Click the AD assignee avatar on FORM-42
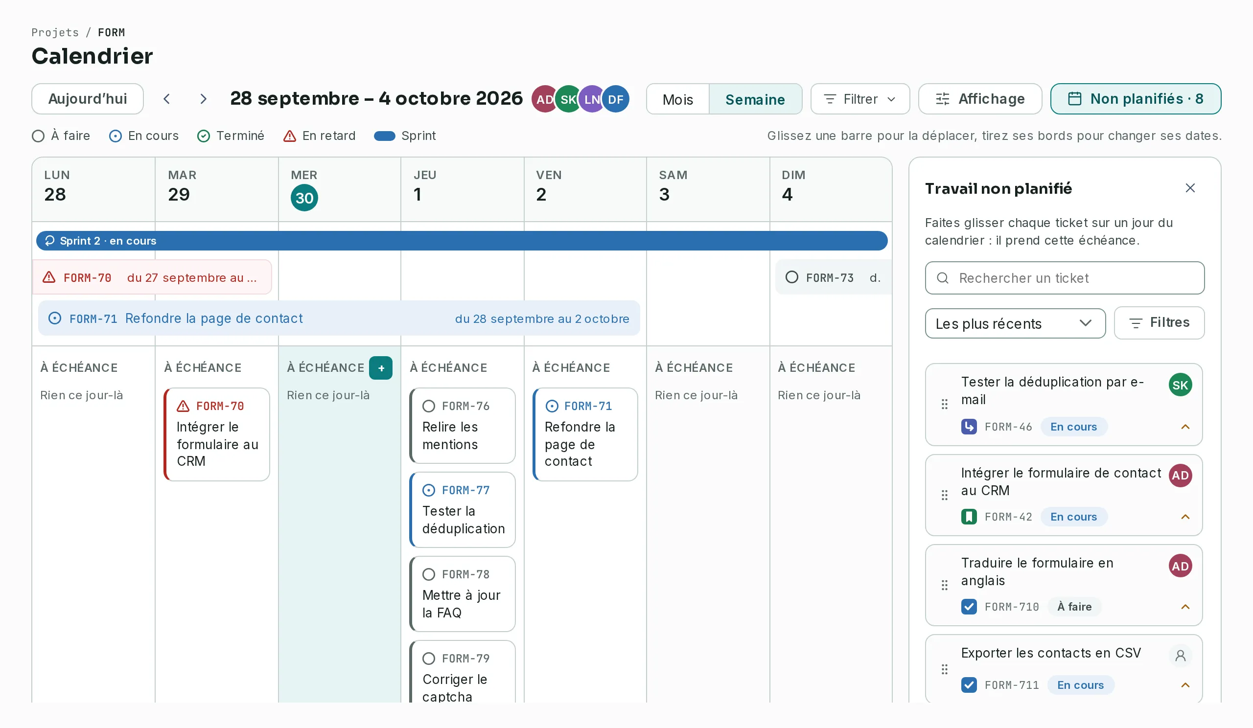Image resolution: width=1253 pixels, height=728 pixels. [1180, 476]
